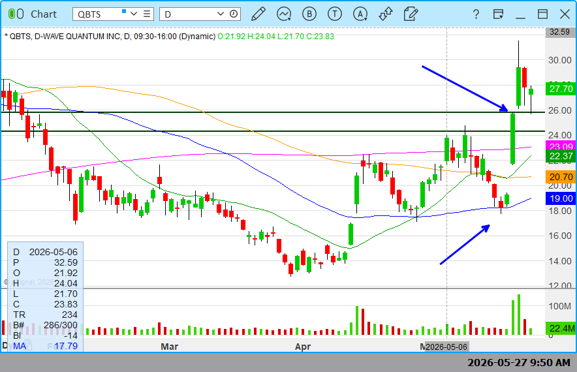Click the up-down arrows trade icon
The image size is (577, 372).
(x=386, y=14)
